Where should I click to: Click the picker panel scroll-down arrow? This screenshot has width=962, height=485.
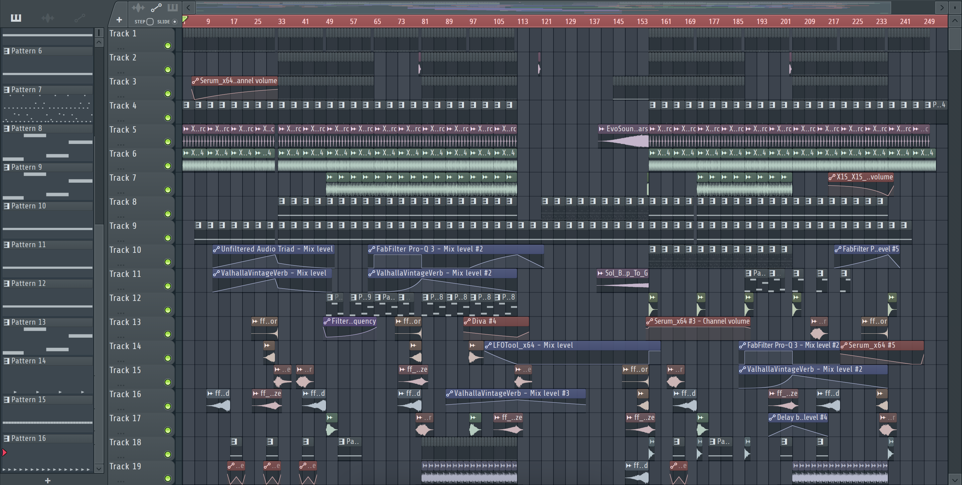[x=99, y=468]
